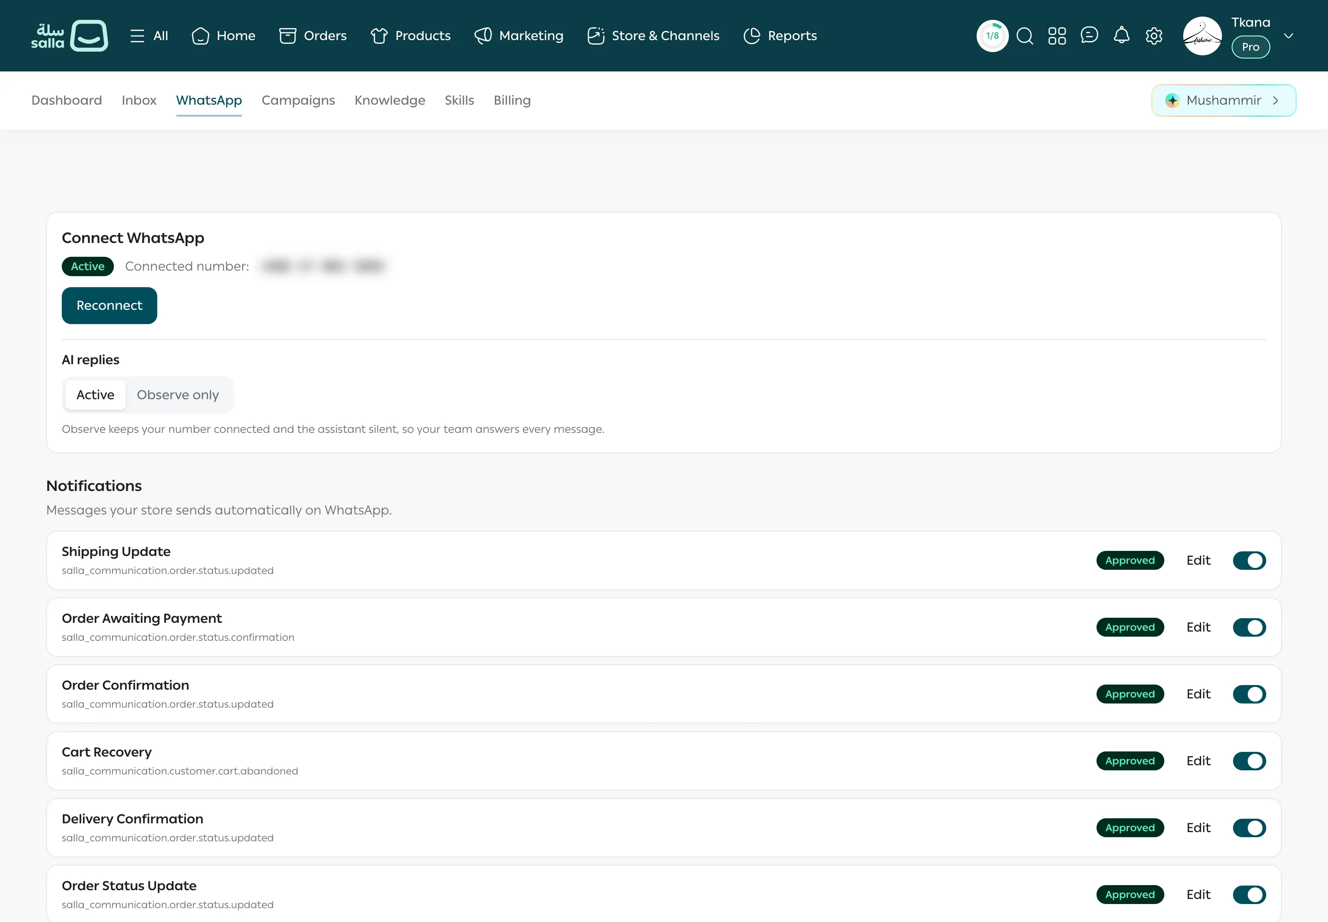Open the settings gear icon
1328x922 pixels.
pyautogui.click(x=1154, y=36)
